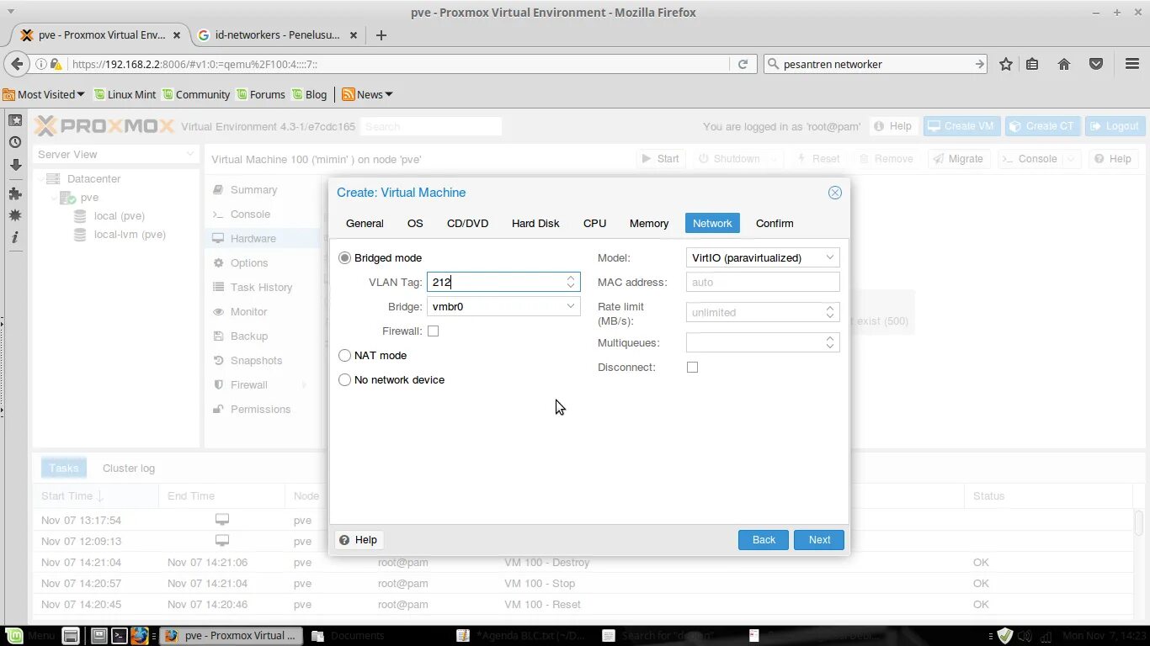Click the Rate limit stepper arrows
Viewport: 1150px width, 646px height.
[x=829, y=313]
